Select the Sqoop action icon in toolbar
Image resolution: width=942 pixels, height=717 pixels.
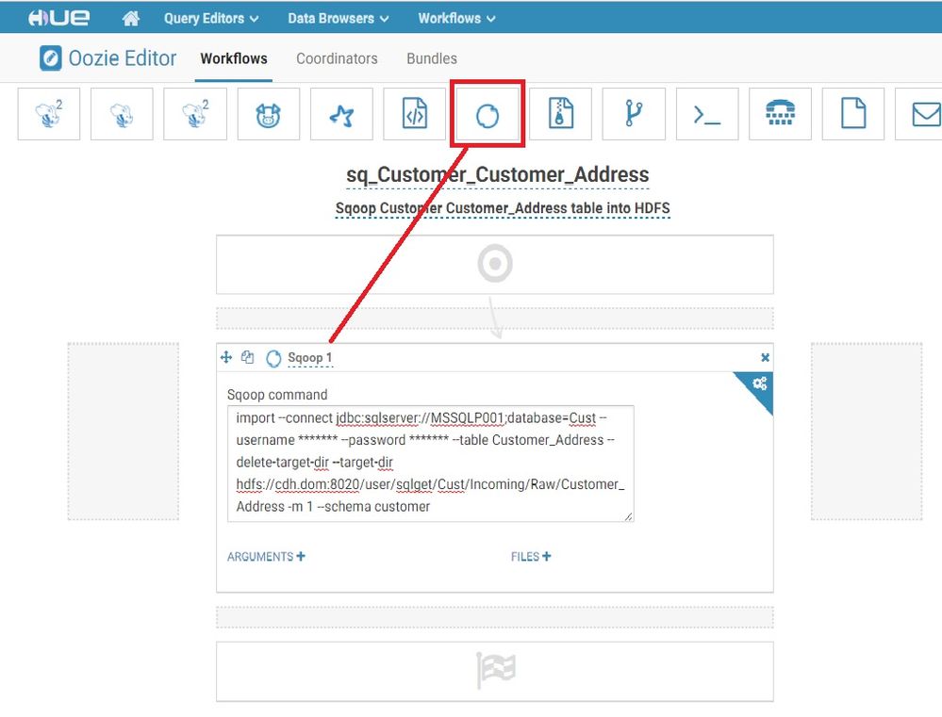[x=488, y=114]
